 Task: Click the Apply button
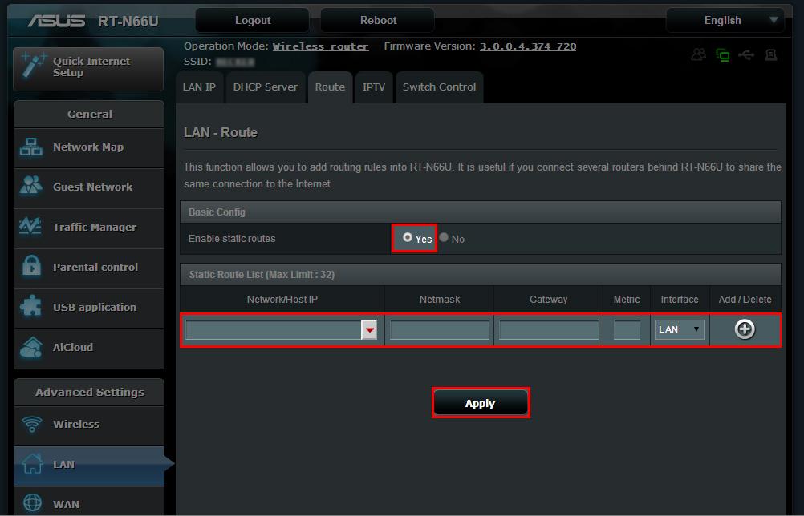481,403
